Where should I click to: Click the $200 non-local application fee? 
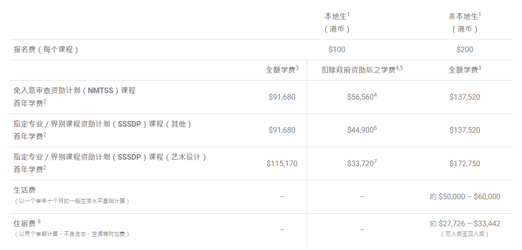point(465,49)
